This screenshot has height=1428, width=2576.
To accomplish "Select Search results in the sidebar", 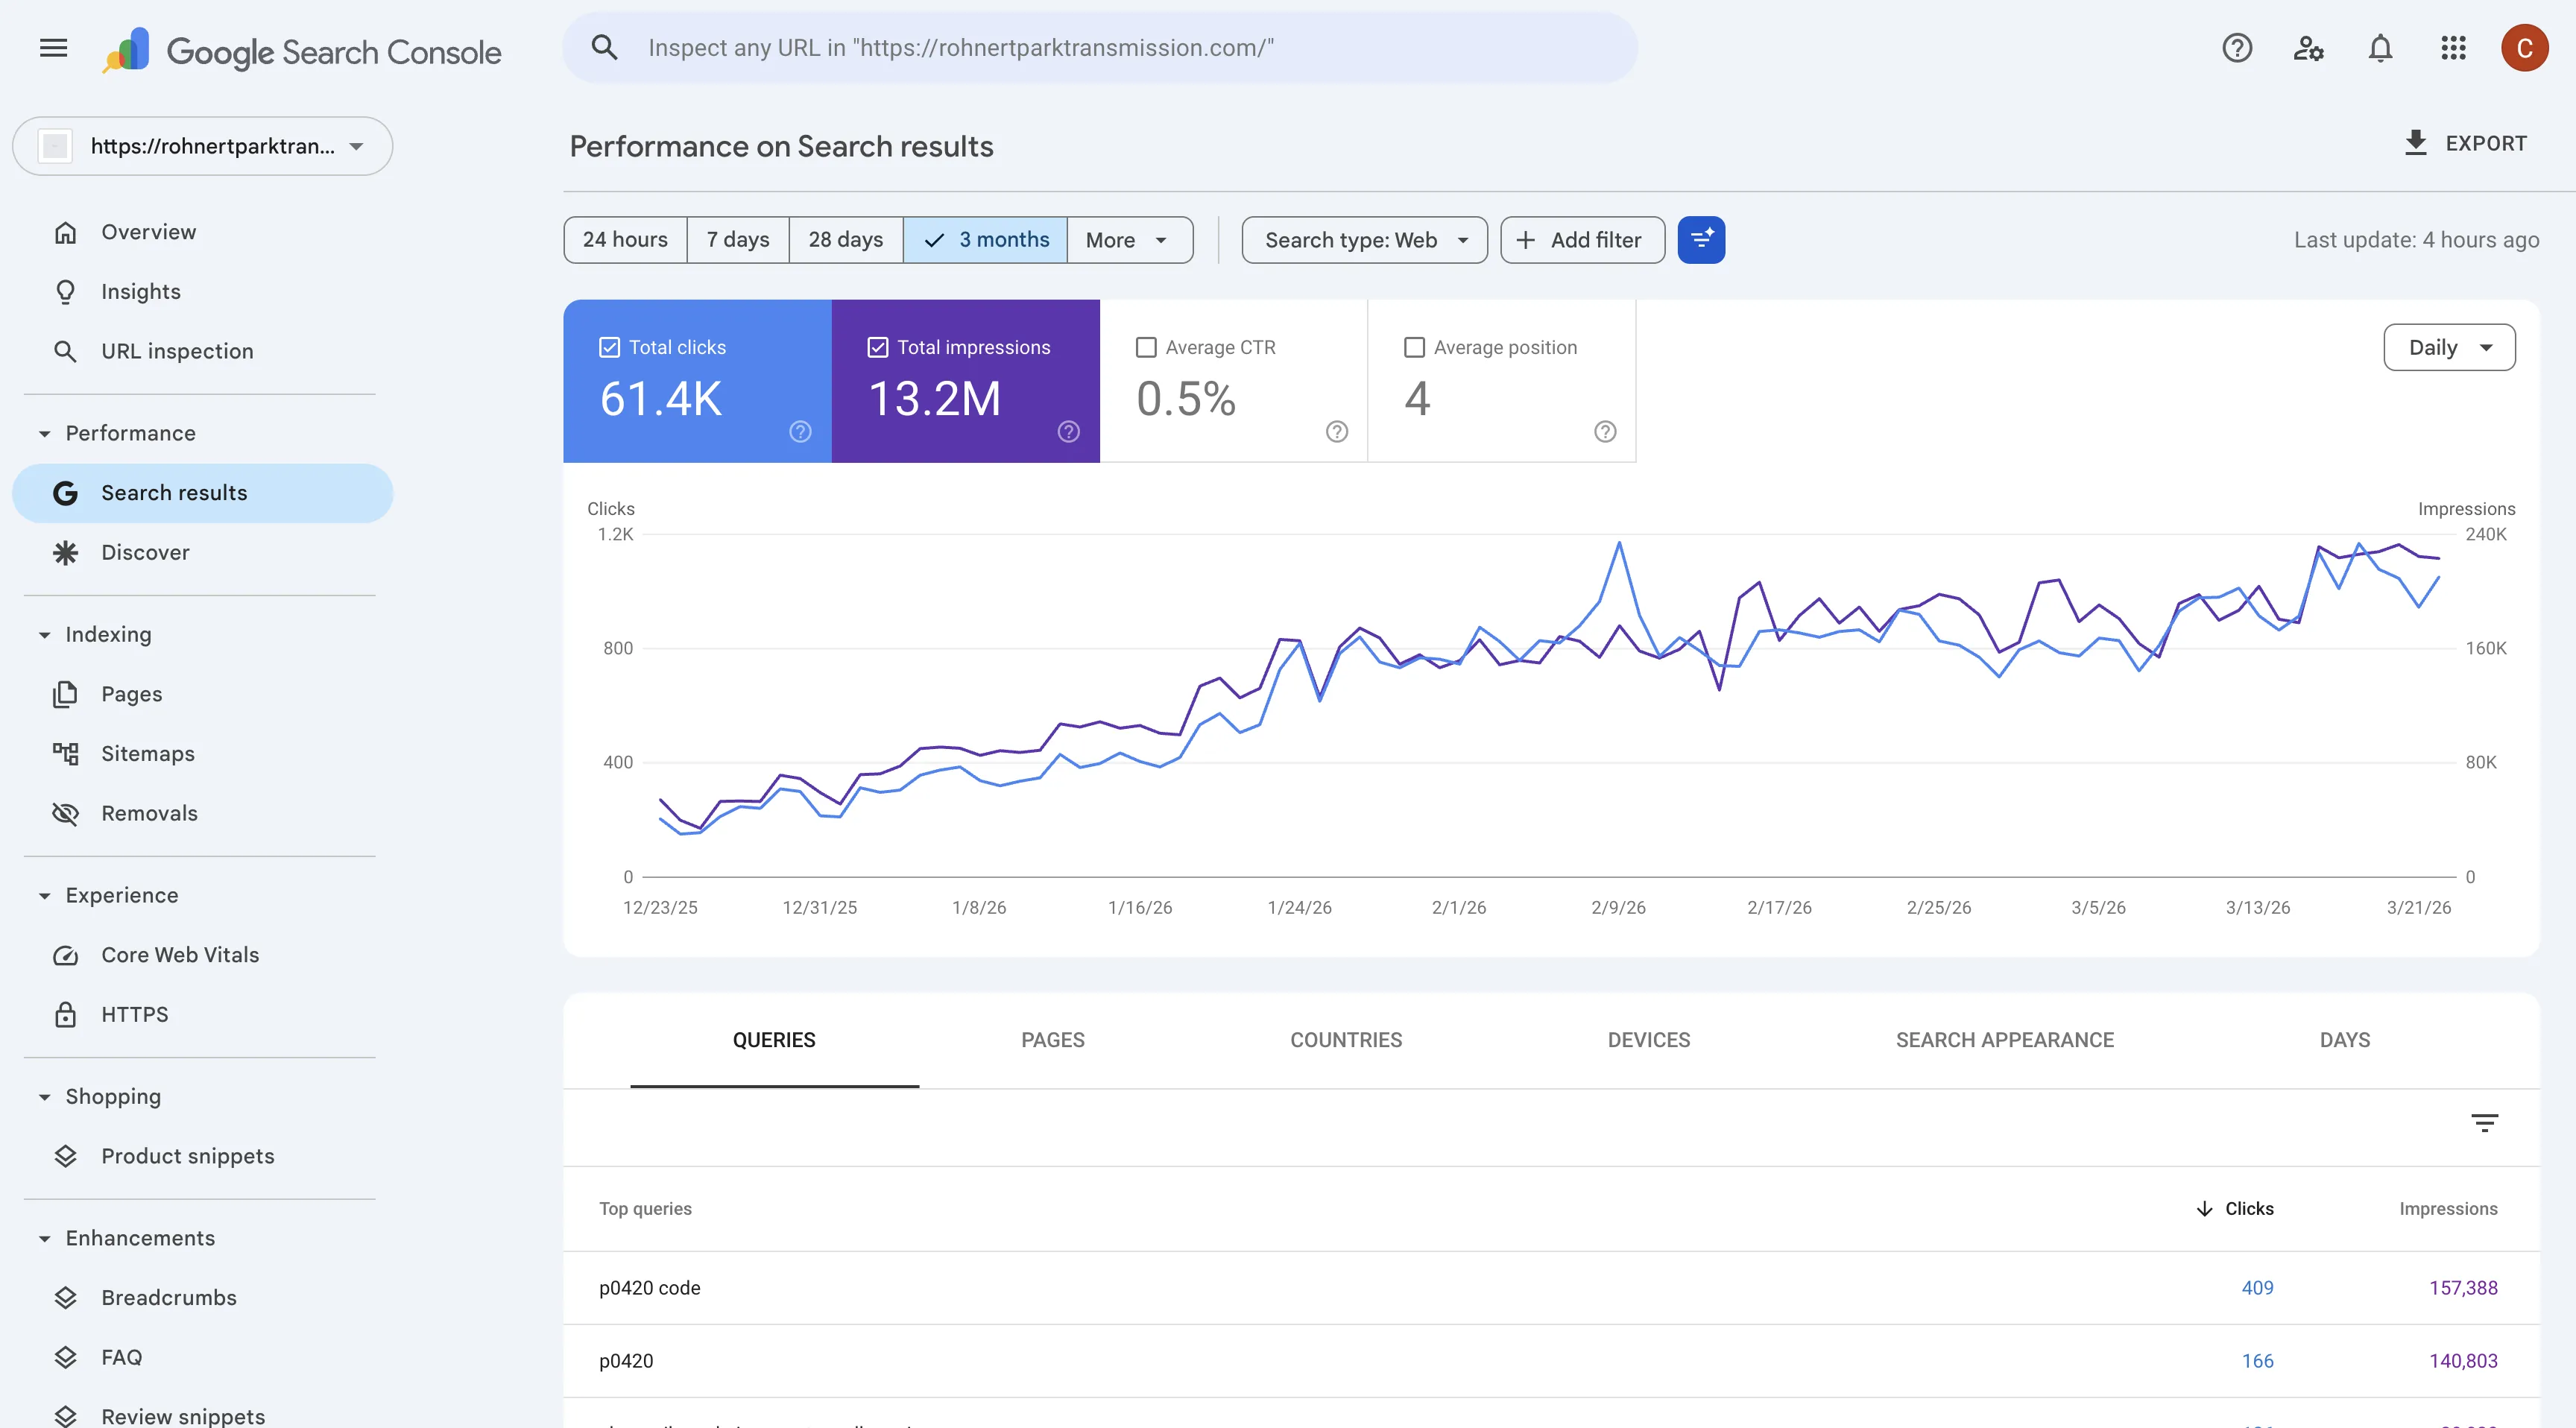I will [174, 492].
